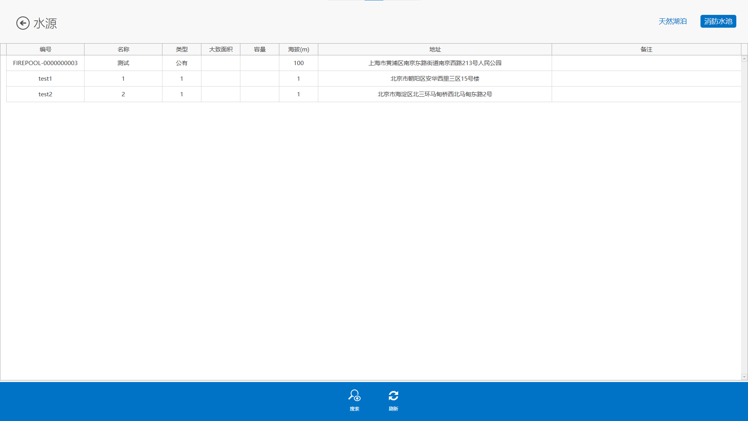Select the test2 row code cell

(x=45, y=94)
